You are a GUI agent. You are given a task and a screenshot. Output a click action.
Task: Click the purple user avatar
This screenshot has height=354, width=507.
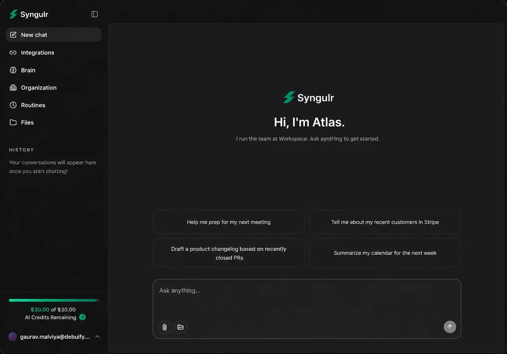(x=12, y=336)
